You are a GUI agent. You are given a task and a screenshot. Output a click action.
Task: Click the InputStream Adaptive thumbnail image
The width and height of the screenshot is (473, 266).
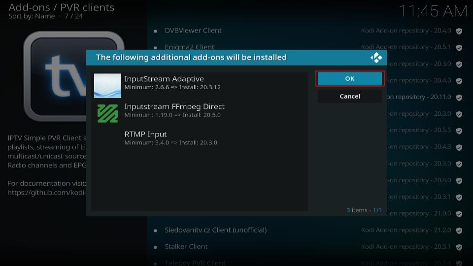pyautogui.click(x=107, y=86)
